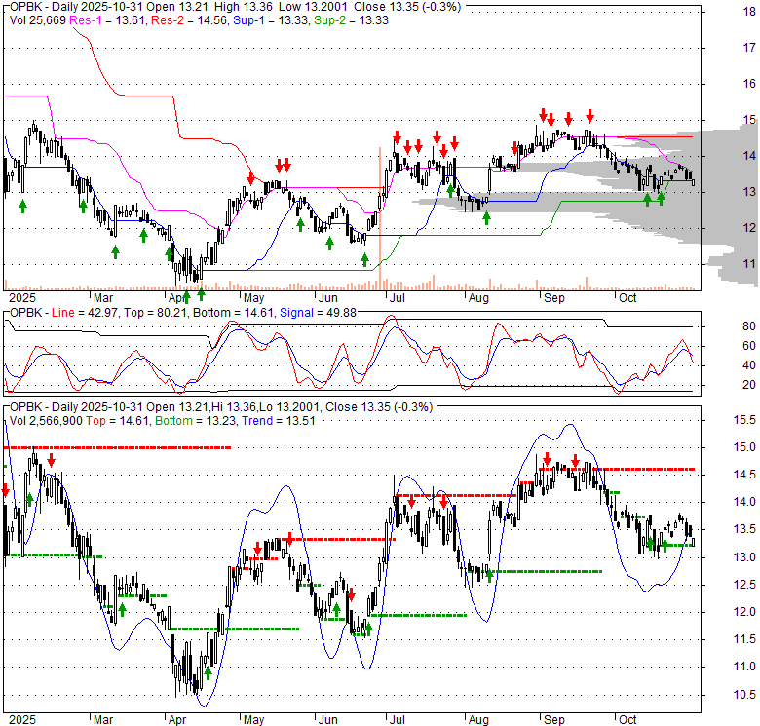Viewport: 760px width, 726px height.
Task: Click the 'Top = 80.21' oscillator legend
Action: [155, 313]
